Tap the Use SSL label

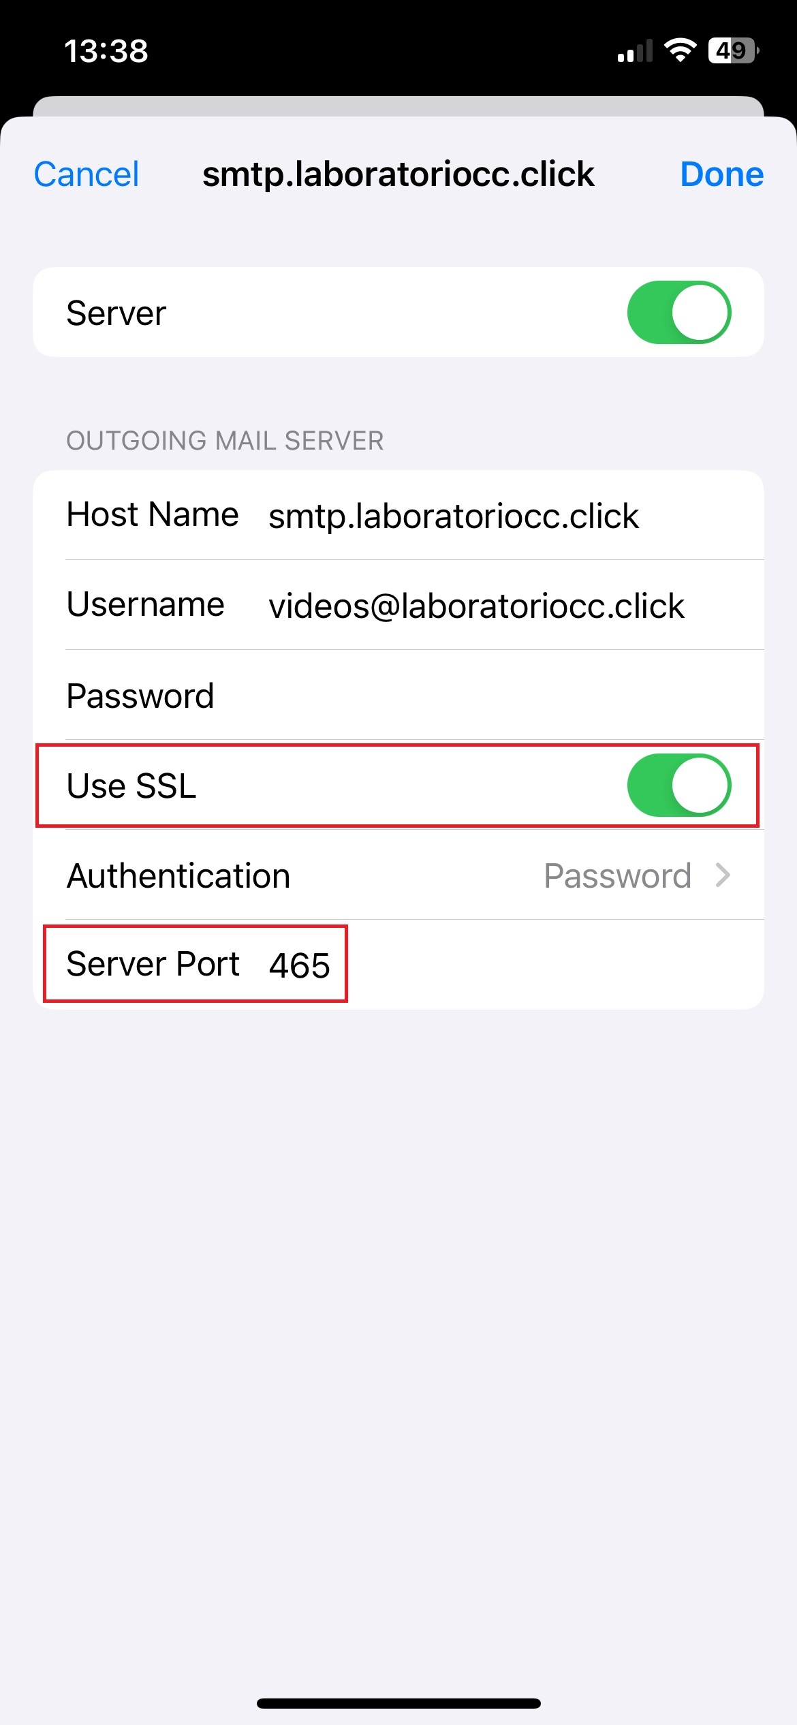(x=131, y=786)
